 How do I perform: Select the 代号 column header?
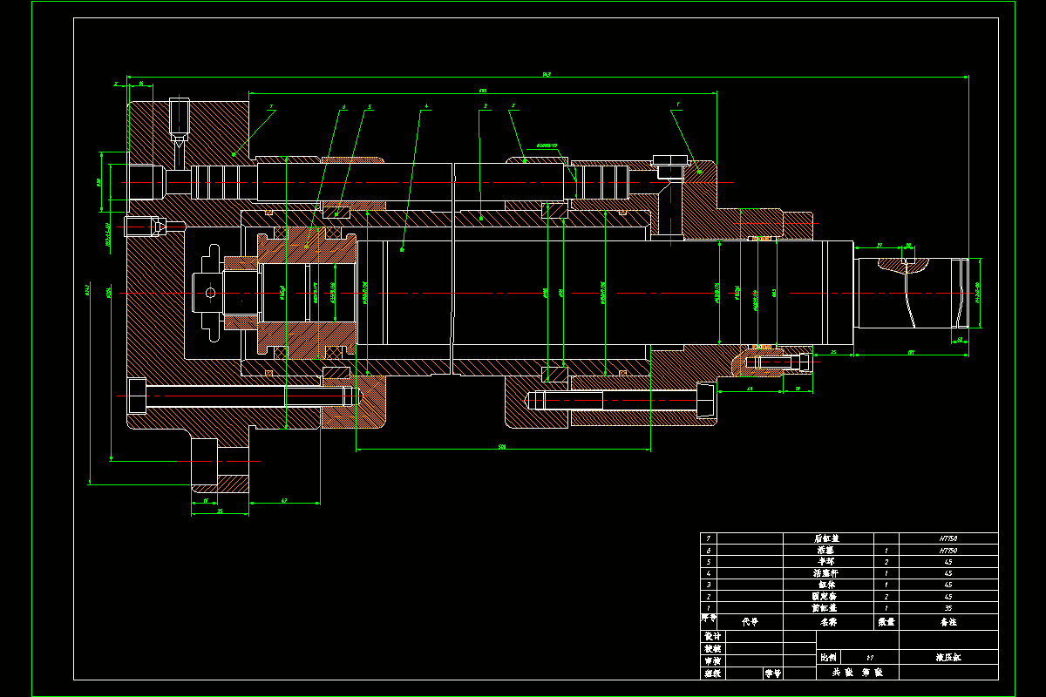751,623
